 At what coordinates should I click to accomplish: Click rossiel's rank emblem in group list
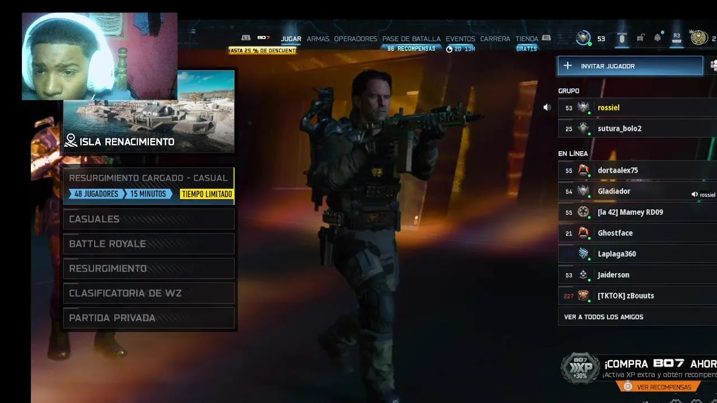[x=583, y=107]
